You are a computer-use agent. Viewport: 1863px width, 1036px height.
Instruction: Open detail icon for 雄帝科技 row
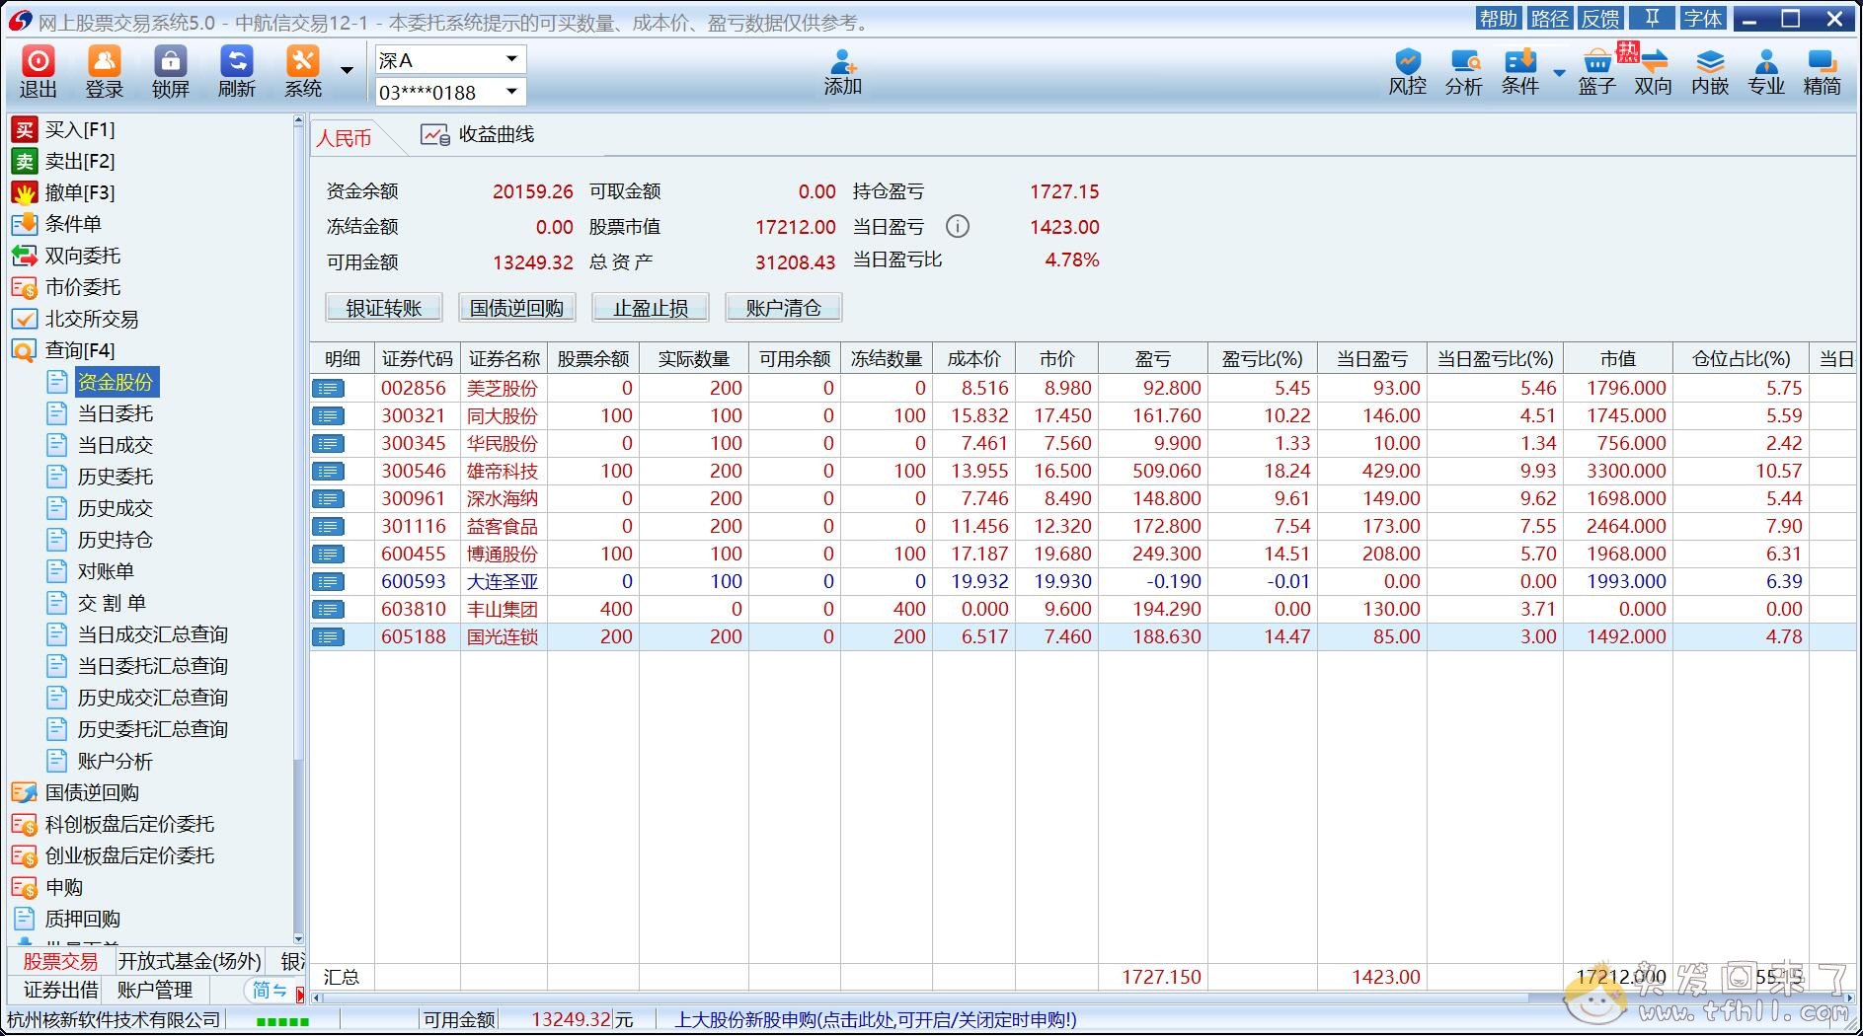(x=329, y=472)
